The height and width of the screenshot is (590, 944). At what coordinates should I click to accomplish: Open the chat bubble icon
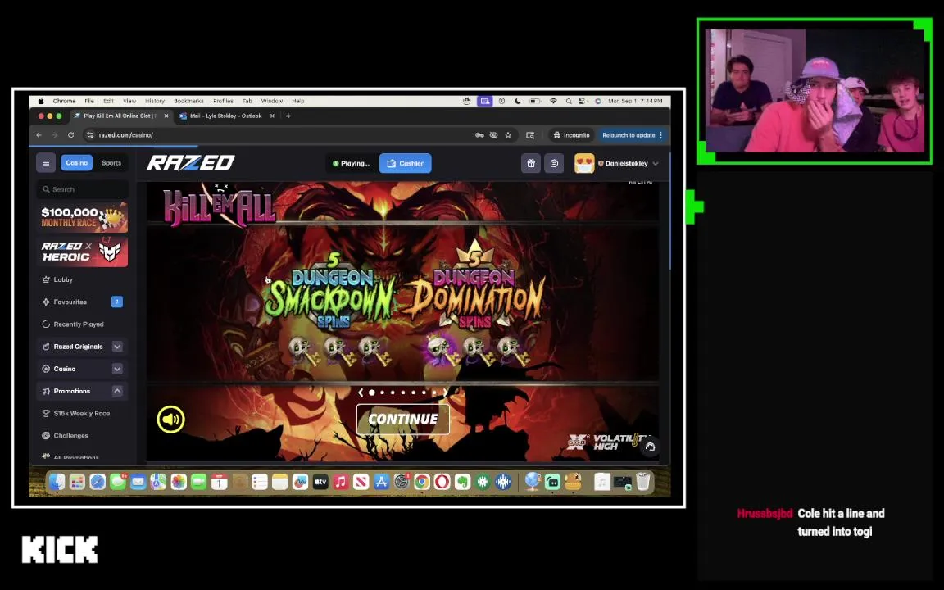pyautogui.click(x=554, y=163)
